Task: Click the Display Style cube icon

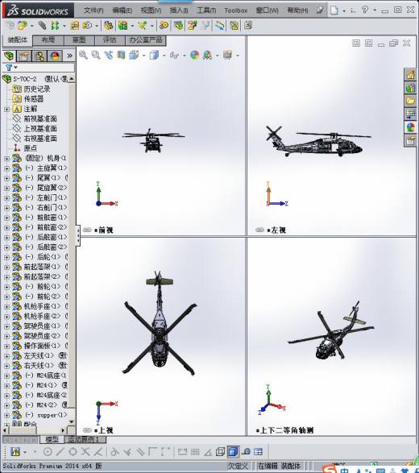Action: 154,56
